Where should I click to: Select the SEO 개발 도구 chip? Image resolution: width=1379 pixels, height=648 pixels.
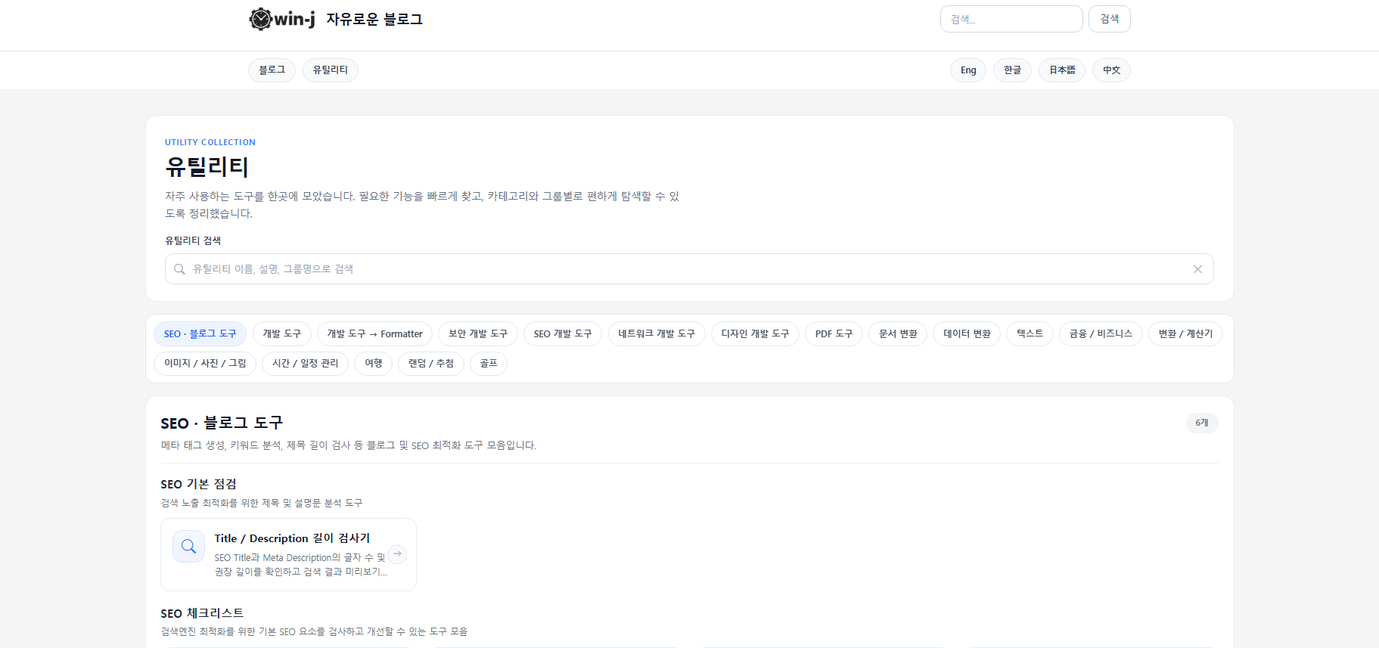pos(563,333)
